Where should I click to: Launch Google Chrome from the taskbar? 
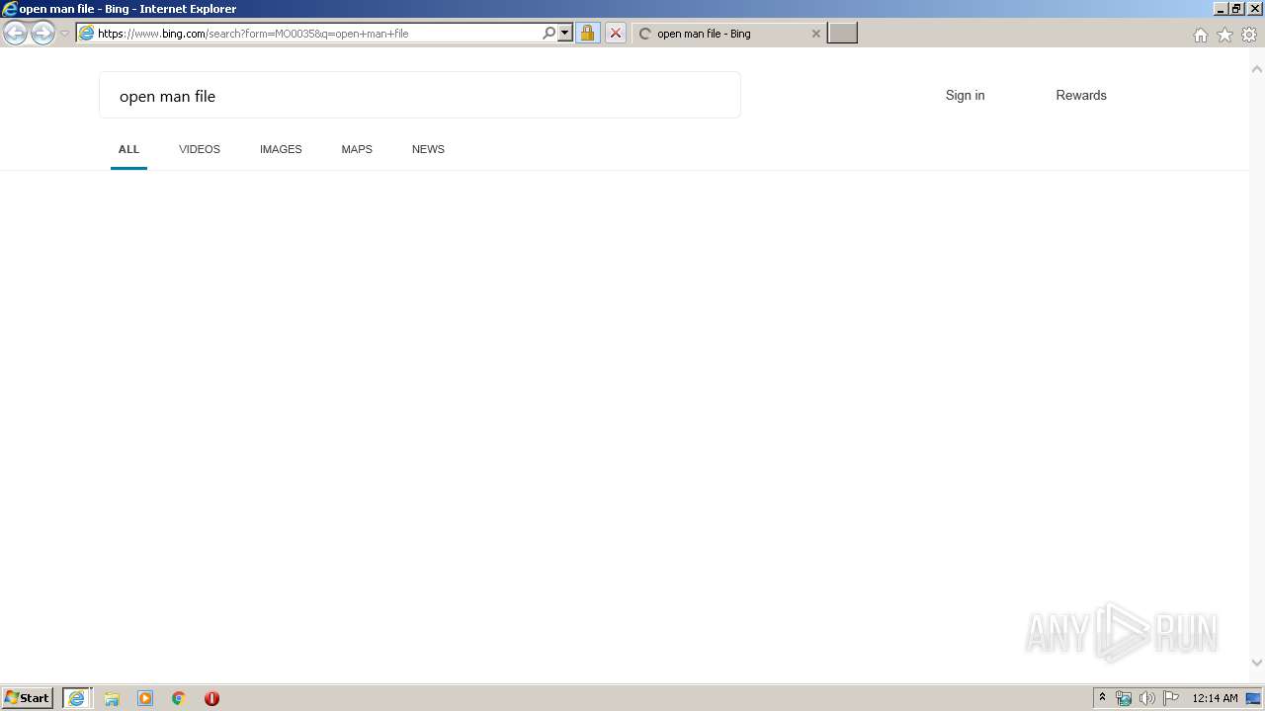pyautogui.click(x=179, y=698)
